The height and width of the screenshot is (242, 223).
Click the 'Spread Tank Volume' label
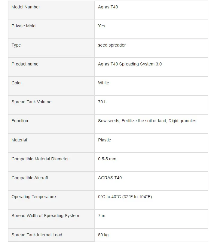[31, 102]
